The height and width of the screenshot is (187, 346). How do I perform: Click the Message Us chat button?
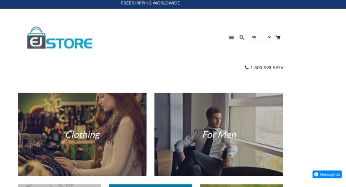click(327, 174)
